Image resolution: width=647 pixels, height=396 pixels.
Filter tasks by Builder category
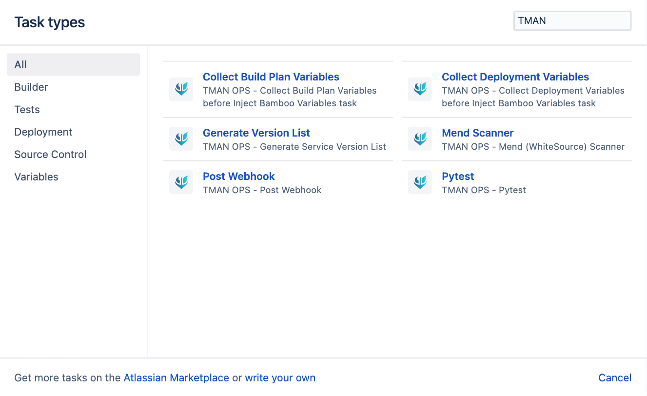(x=73, y=87)
